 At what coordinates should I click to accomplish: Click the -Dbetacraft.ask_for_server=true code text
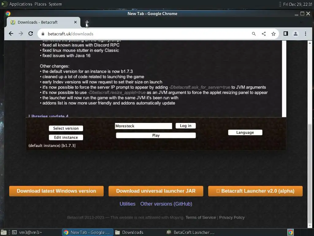pyautogui.click(x=199, y=87)
